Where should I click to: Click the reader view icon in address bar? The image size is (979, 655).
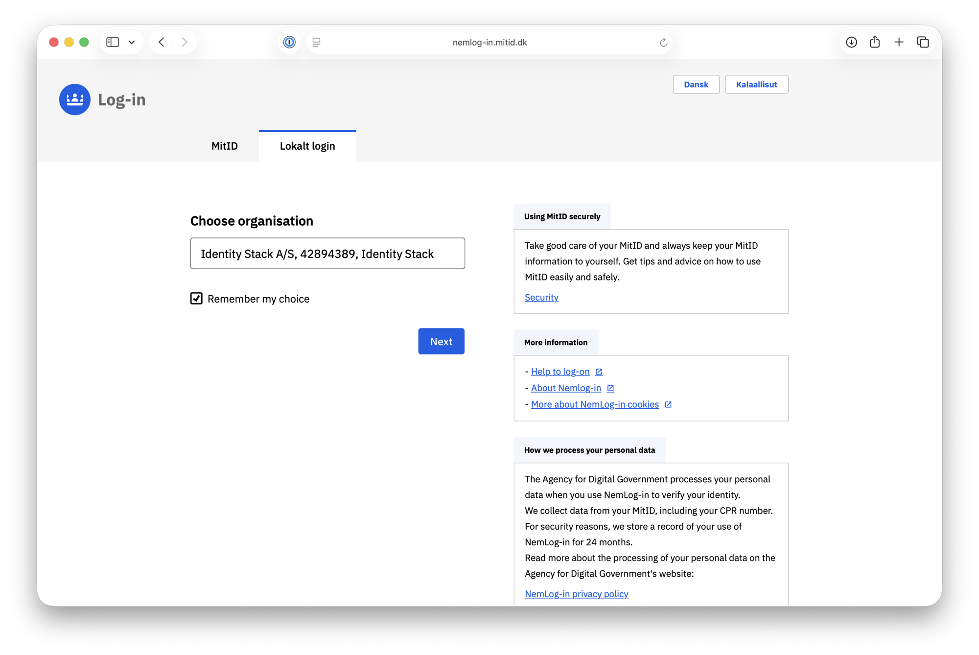[x=317, y=42]
